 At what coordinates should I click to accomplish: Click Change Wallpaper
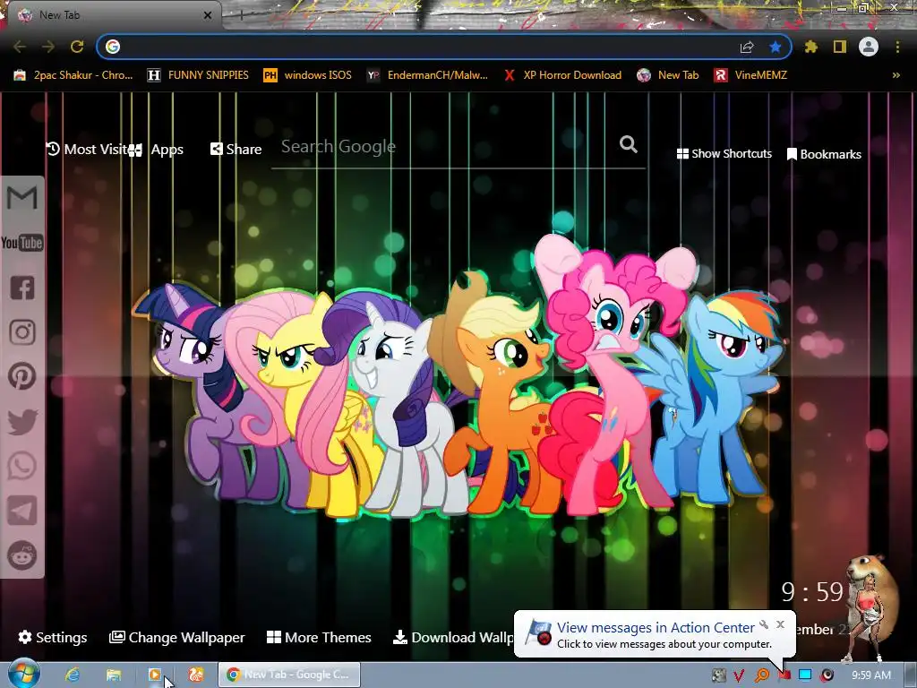[176, 637]
